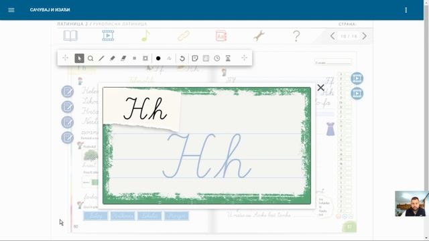This screenshot has width=429, height=241.
Task: Select the highlighter marker tool
Action: click(113, 58)
